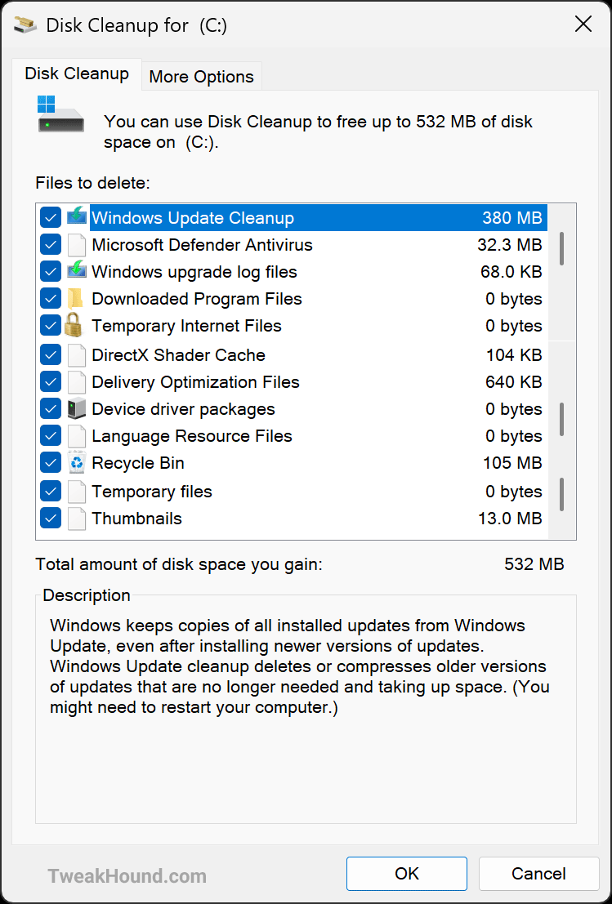
Task: Select the Disk Cleanup tab
Action: (77, 73)
